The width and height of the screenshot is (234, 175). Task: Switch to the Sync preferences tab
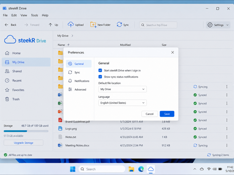pyautogui.click(x=79, y=72)
